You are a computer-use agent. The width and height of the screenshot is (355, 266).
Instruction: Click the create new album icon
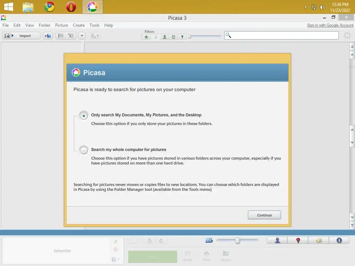[x=48, y=36]
